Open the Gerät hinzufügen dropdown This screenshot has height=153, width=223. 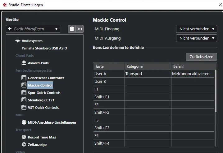click(x=33, y=29)
